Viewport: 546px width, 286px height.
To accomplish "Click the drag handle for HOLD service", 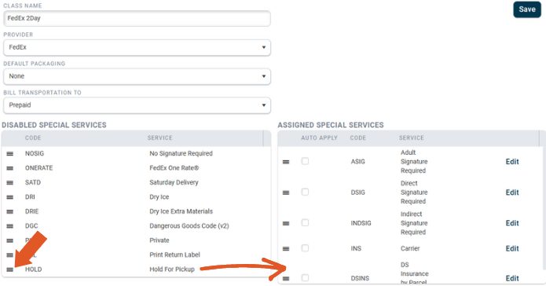I will pyautogui.click(x=9, y=269).
